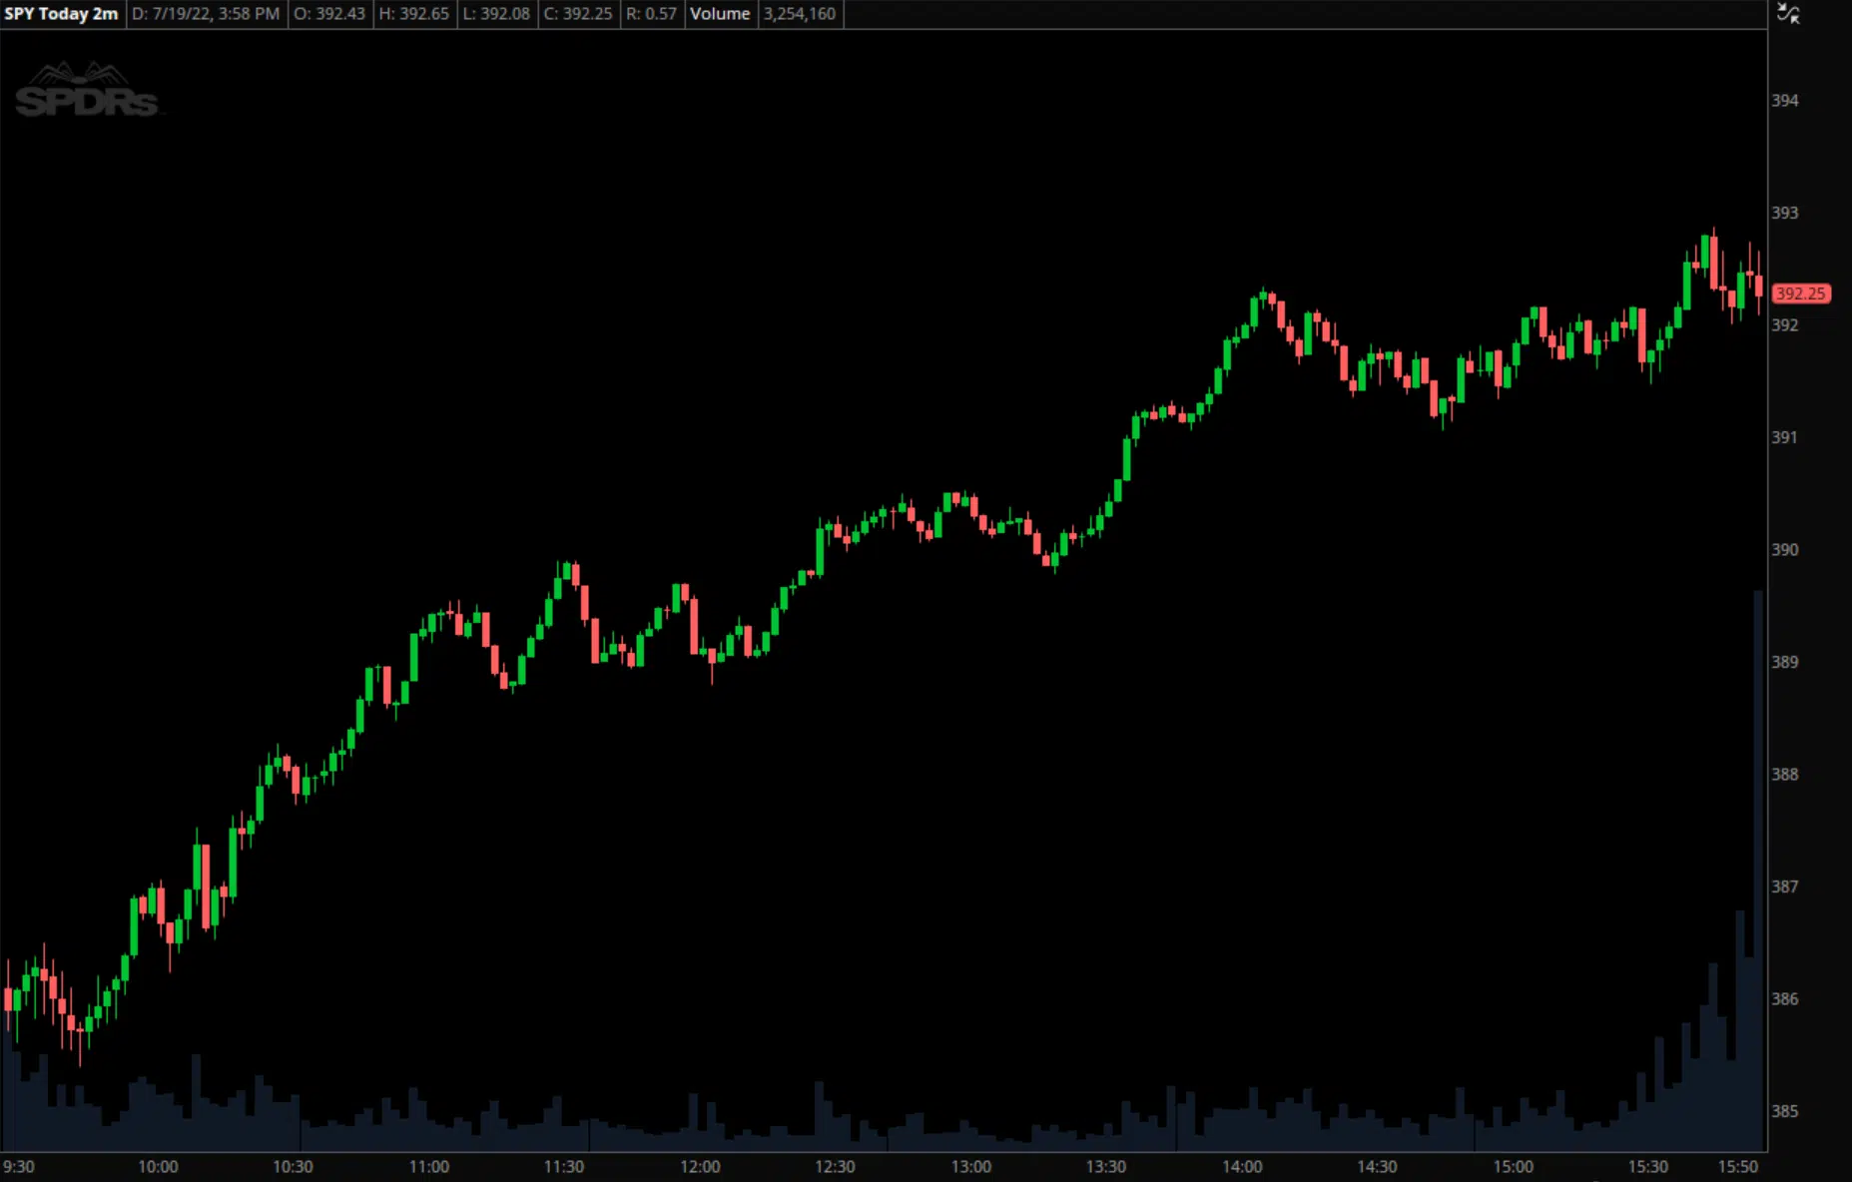Click the volume figure 3,254,160
The image size is (1852, 1182).
tap(800, 14)
